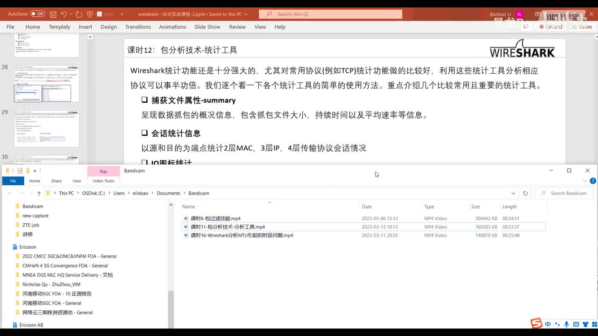Image resolution: width=598 pixels, height=336 pixels.
Task: Start presentation from beginning icon
Action: [x=90, y=14]
